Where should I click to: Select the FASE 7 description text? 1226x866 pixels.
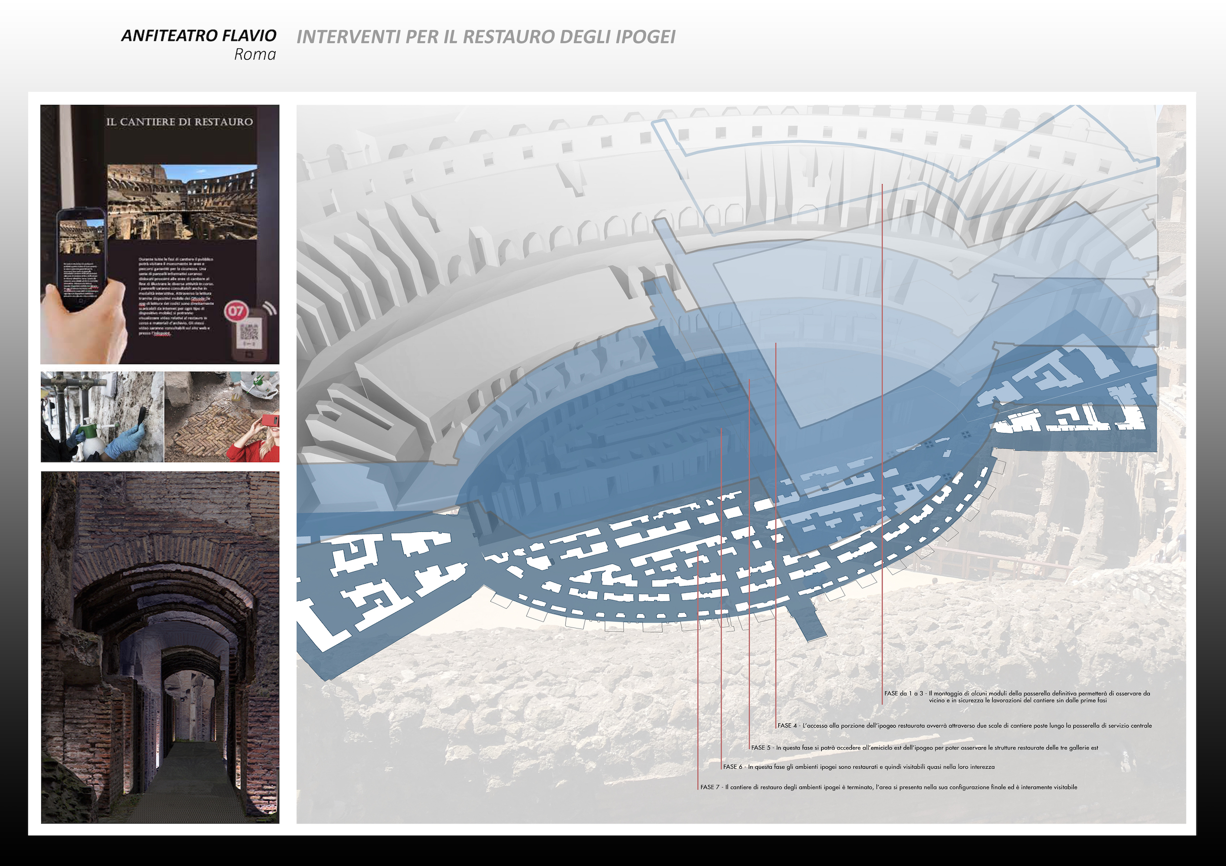coord(888,787)
